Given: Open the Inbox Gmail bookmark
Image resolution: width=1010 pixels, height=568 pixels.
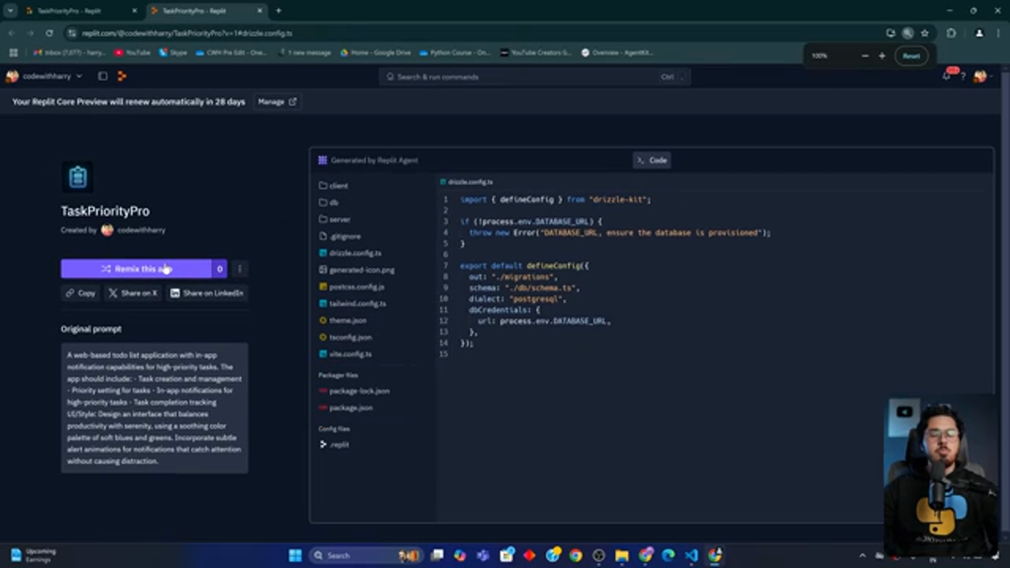Looking at the screenshot, I should 69,53.
